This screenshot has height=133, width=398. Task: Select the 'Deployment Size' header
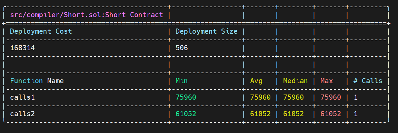(207, 31)
